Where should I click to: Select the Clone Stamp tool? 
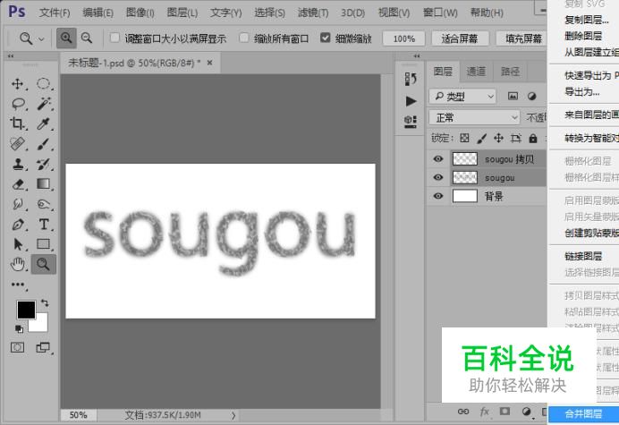(x=18, y=164)
